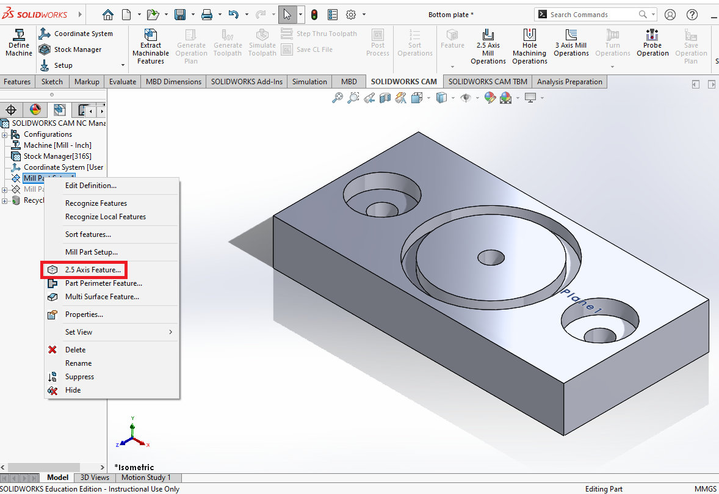This screenshot has width=719, height=494.
Task: Open dropdown arrow next to Options gear
Action: 364,15
